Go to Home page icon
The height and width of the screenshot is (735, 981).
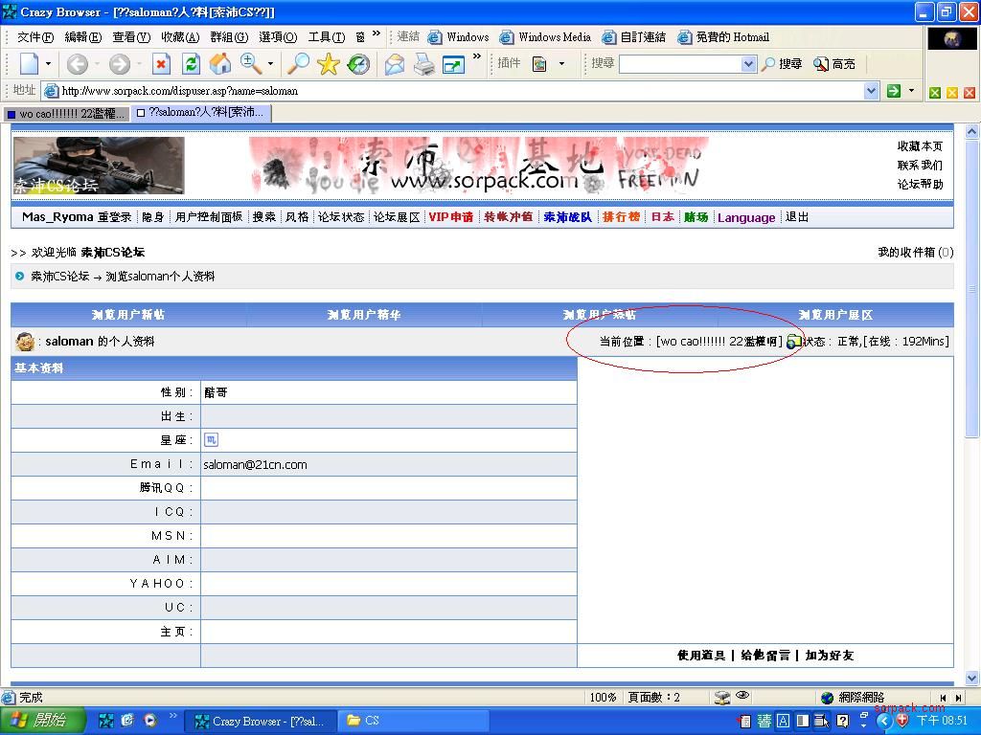pos(220,64)
